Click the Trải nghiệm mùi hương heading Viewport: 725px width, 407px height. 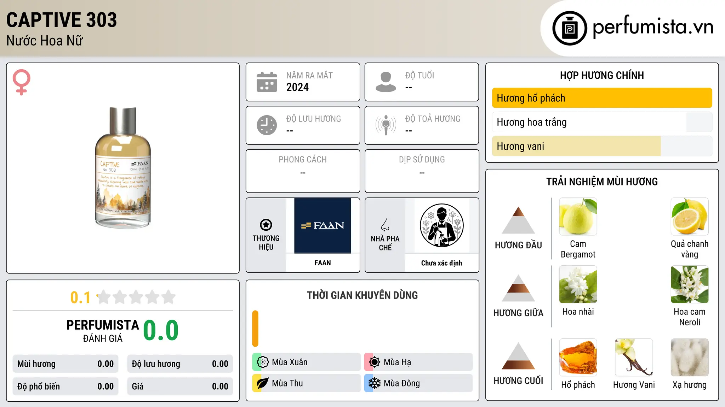tap(602, 182)
